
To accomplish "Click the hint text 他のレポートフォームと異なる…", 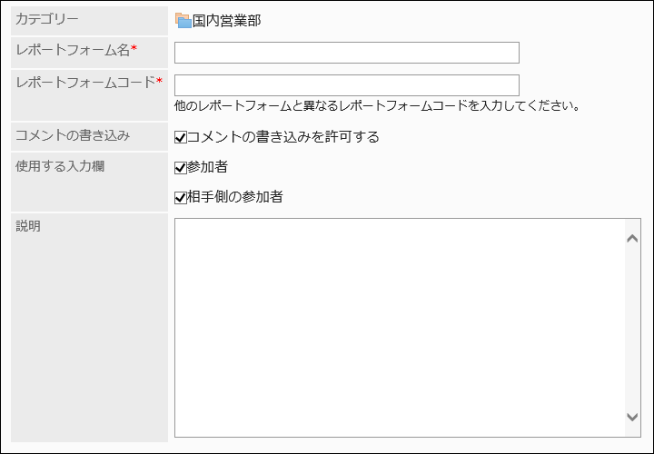I will [x=378, y=106].
